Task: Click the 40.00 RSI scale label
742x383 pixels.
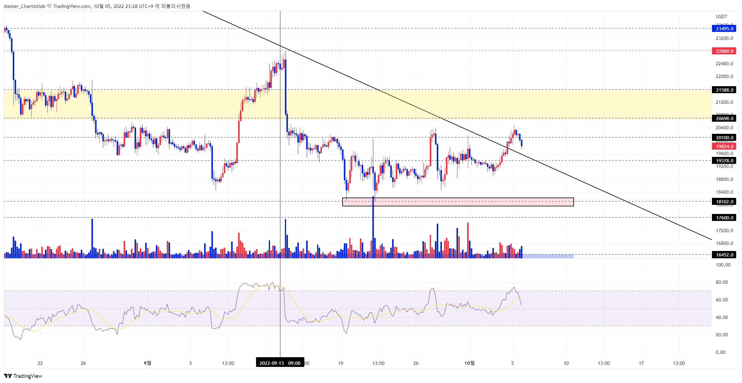Action: click(722, 317)
